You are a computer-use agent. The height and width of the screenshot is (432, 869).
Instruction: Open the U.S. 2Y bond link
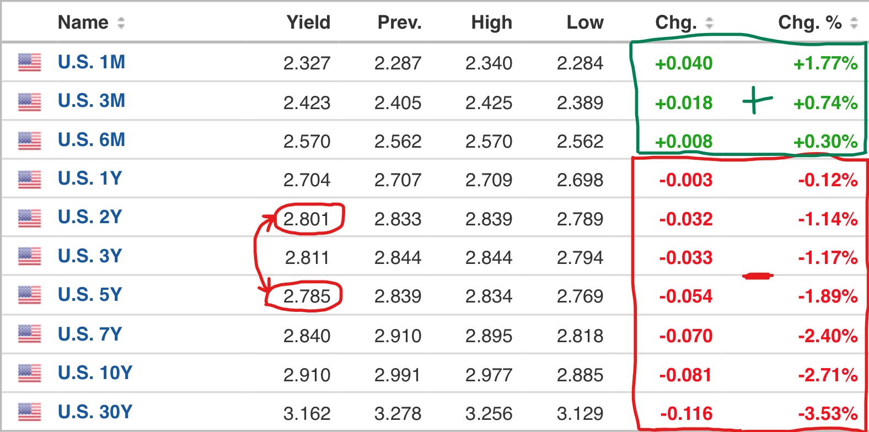point(90,217)
